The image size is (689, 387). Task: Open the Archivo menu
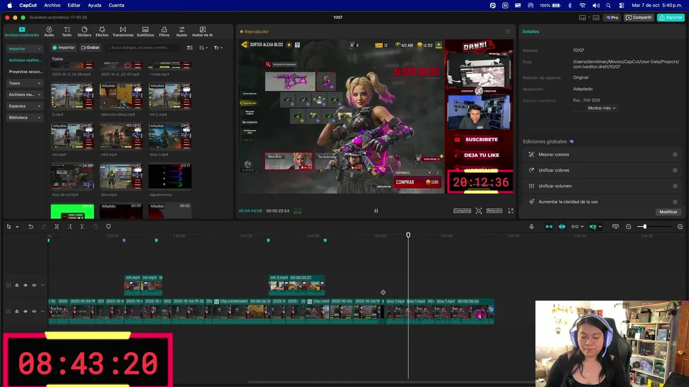coord(52,5)
